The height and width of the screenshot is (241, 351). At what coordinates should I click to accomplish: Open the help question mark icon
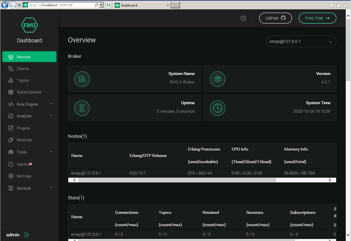[x=243, y=18]
